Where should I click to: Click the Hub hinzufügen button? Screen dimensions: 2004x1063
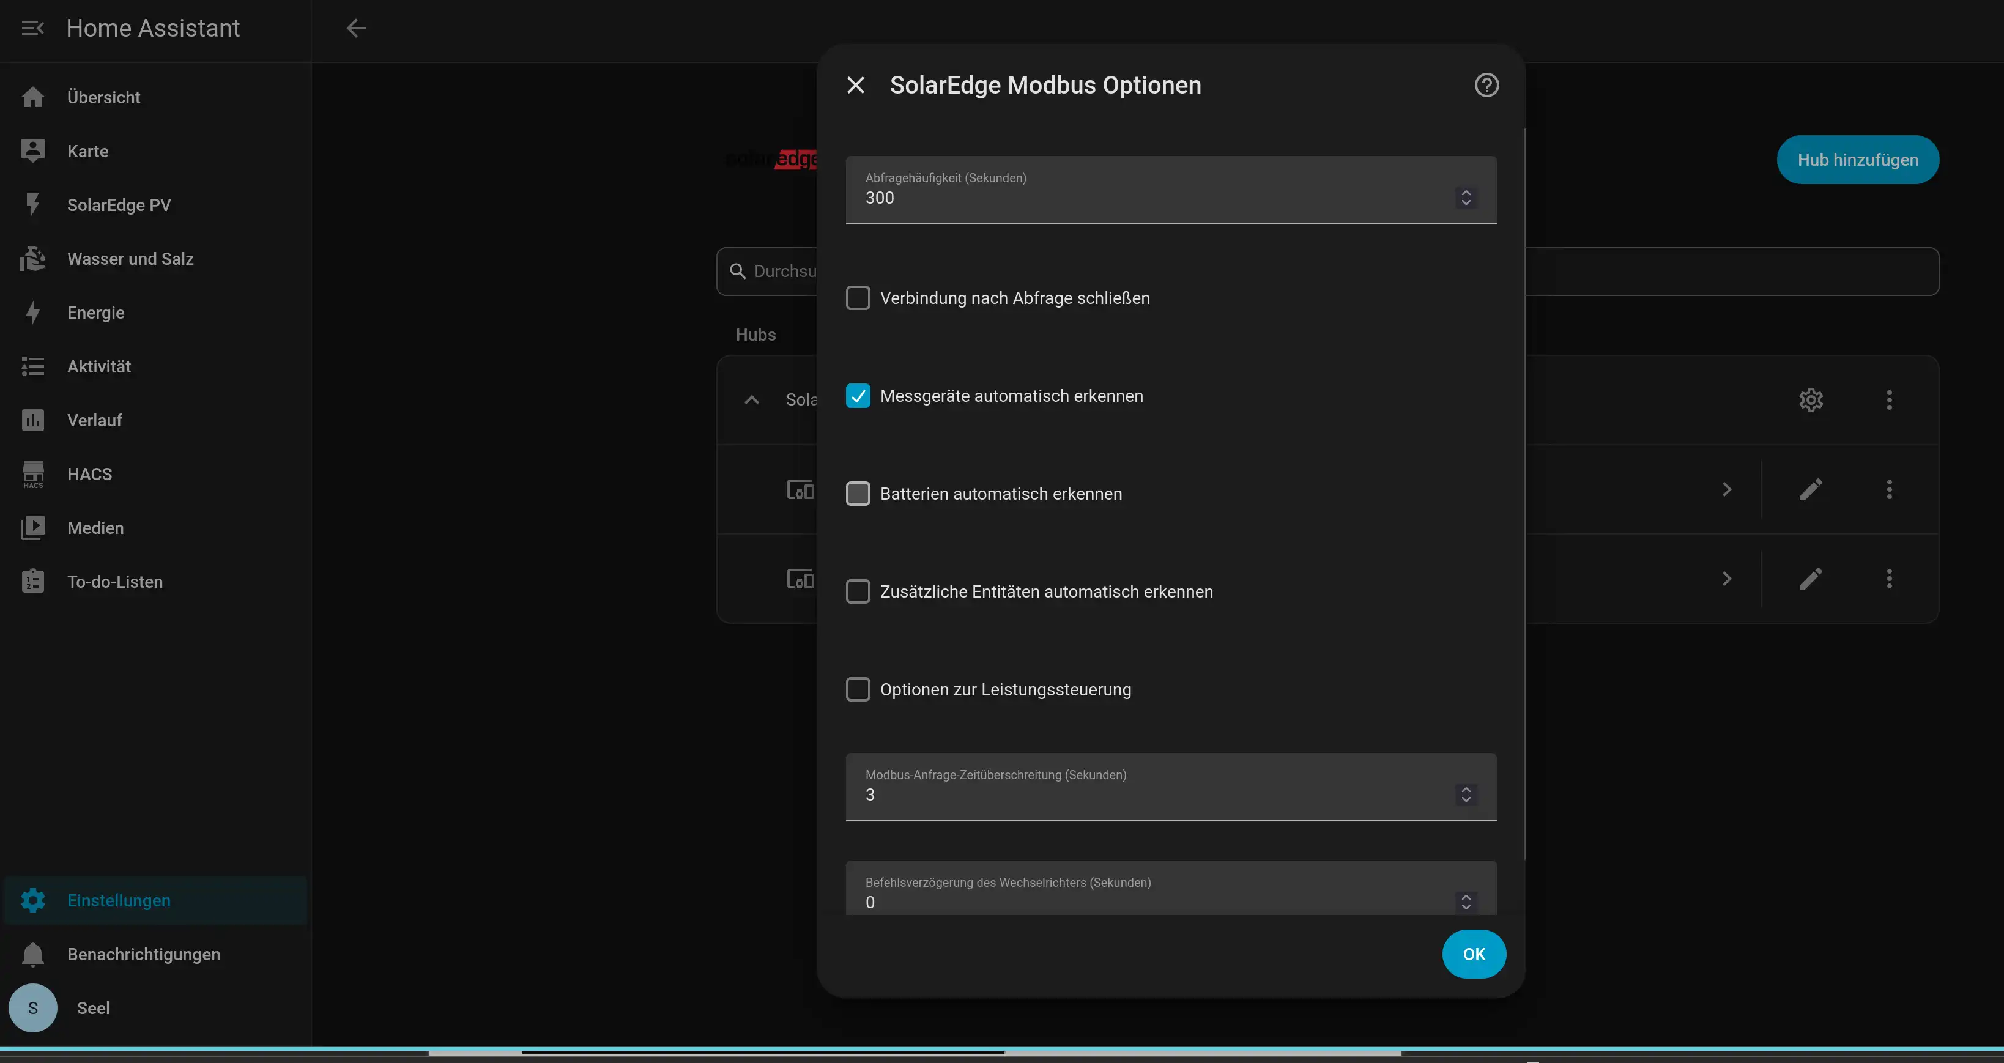pos(1857,160)
